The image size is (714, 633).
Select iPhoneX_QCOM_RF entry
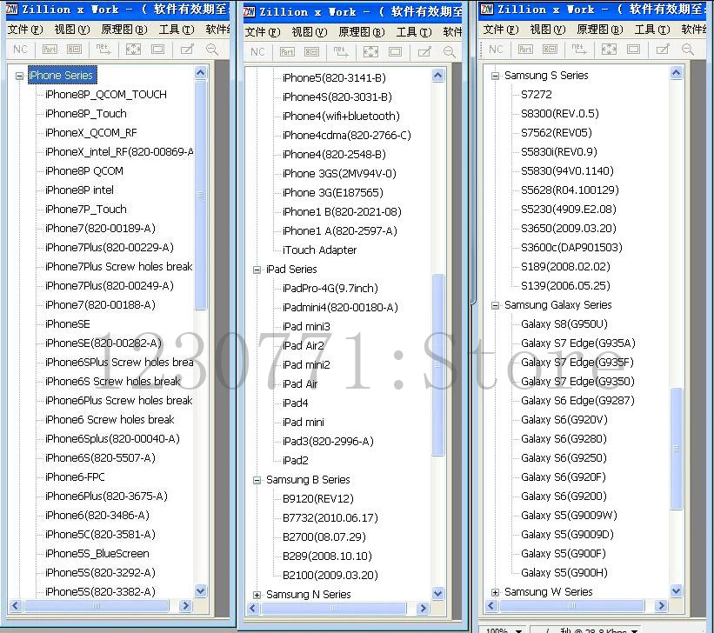pos(91,133)
